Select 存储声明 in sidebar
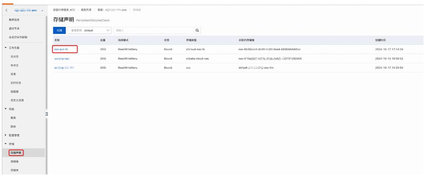This screenshot has height=179, width=425. (16, 153)
